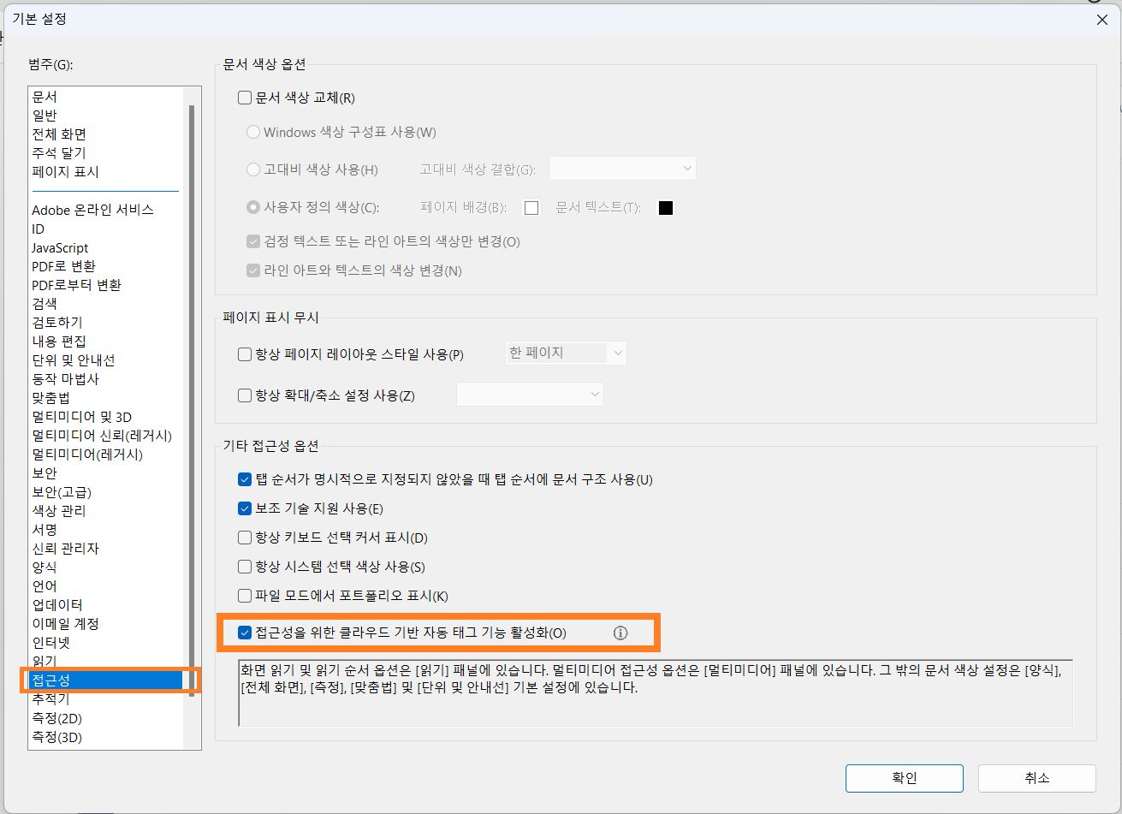Click the info icon beside cloud auto-tag option
This screenshot has width=1122, height=814.
pyautogui.click(x=620, y=633)
